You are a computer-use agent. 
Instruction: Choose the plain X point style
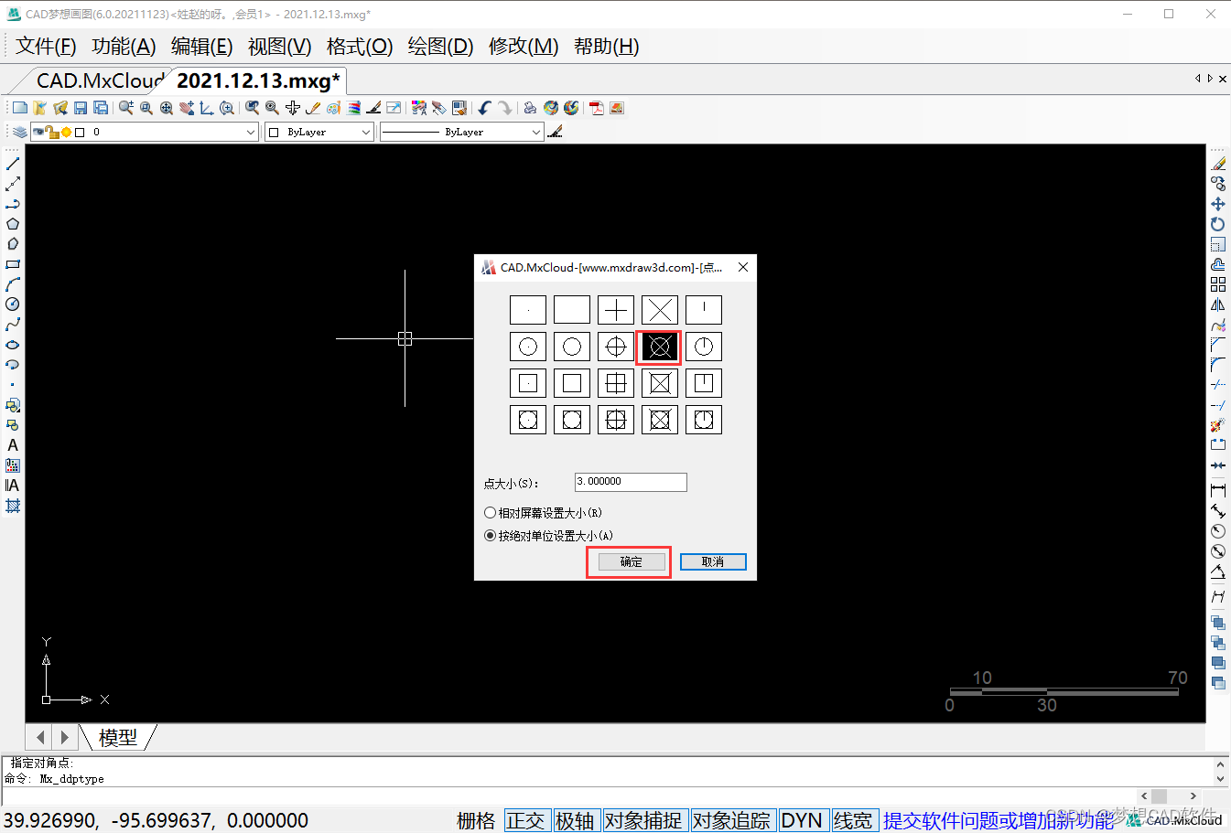659,310
